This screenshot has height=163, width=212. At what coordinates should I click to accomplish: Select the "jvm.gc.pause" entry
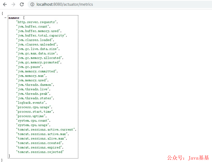pos(29,67)
